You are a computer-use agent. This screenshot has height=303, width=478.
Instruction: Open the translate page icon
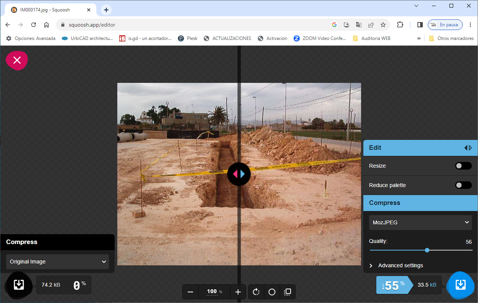(359, 25)
